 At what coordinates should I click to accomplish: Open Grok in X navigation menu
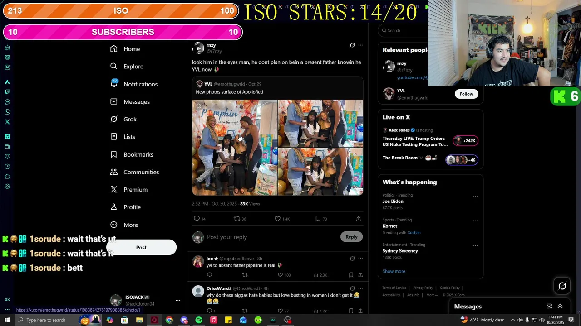tap(123, 119)
